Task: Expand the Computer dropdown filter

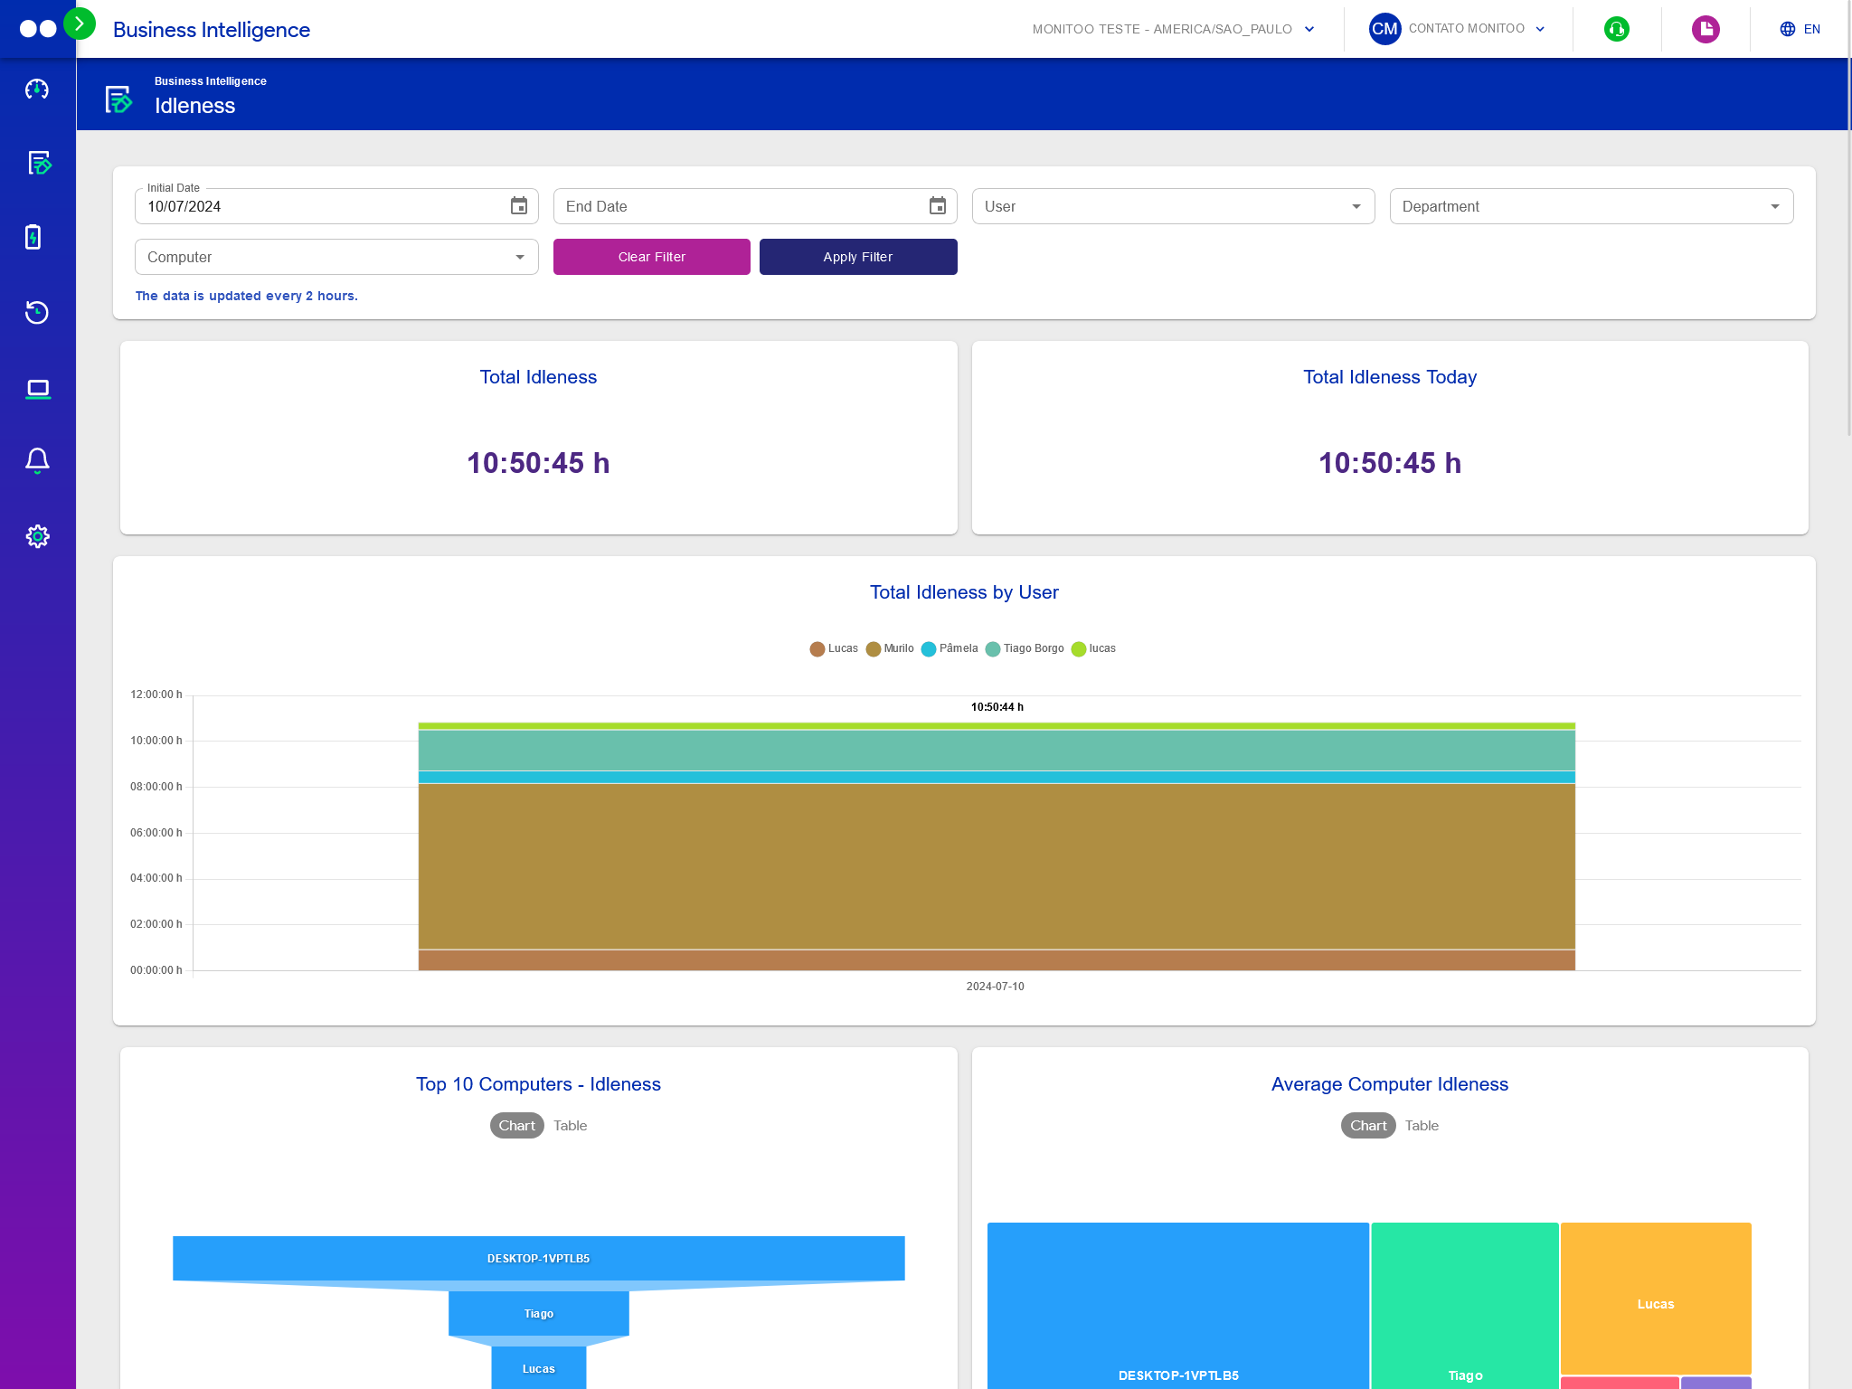Action: [x=335, y=257]
